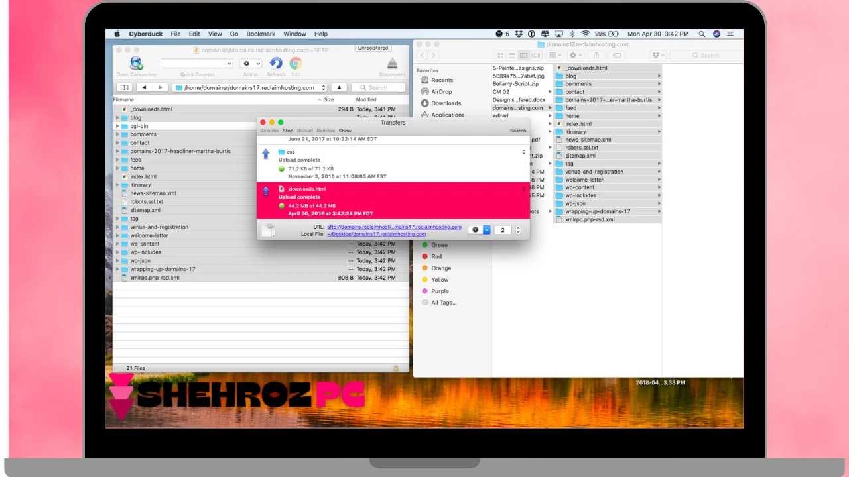Image resolution: width=849 pixels, height=477 pixels.
Task: Click Finder's back chevron button
Action: [423, 55]
